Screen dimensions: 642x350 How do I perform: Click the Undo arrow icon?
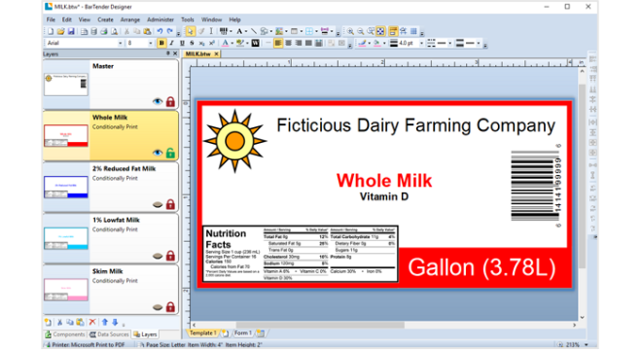pyautogui.click(x=160, y=31)
